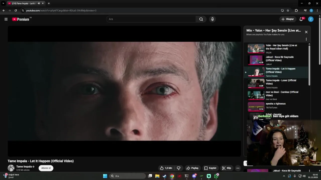Open the volume control in tray
Viewport: 321px width, 180px height.
(x=304, y=176)
